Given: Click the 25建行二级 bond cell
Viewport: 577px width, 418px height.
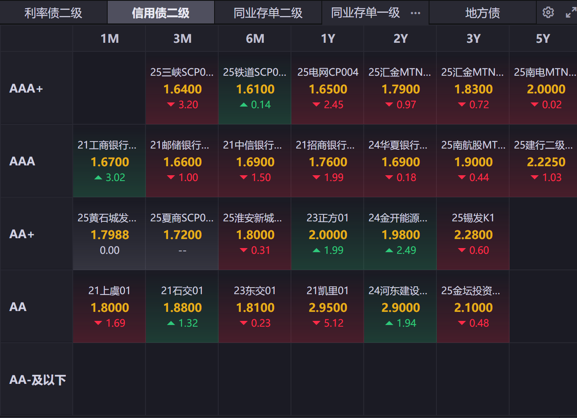Looking at the screenshot, I should tap(543, 161).
